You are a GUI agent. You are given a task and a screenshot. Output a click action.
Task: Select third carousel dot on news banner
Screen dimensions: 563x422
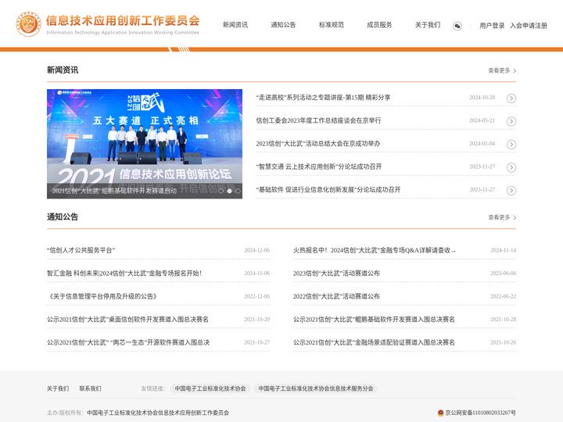[x=238, y=191]
